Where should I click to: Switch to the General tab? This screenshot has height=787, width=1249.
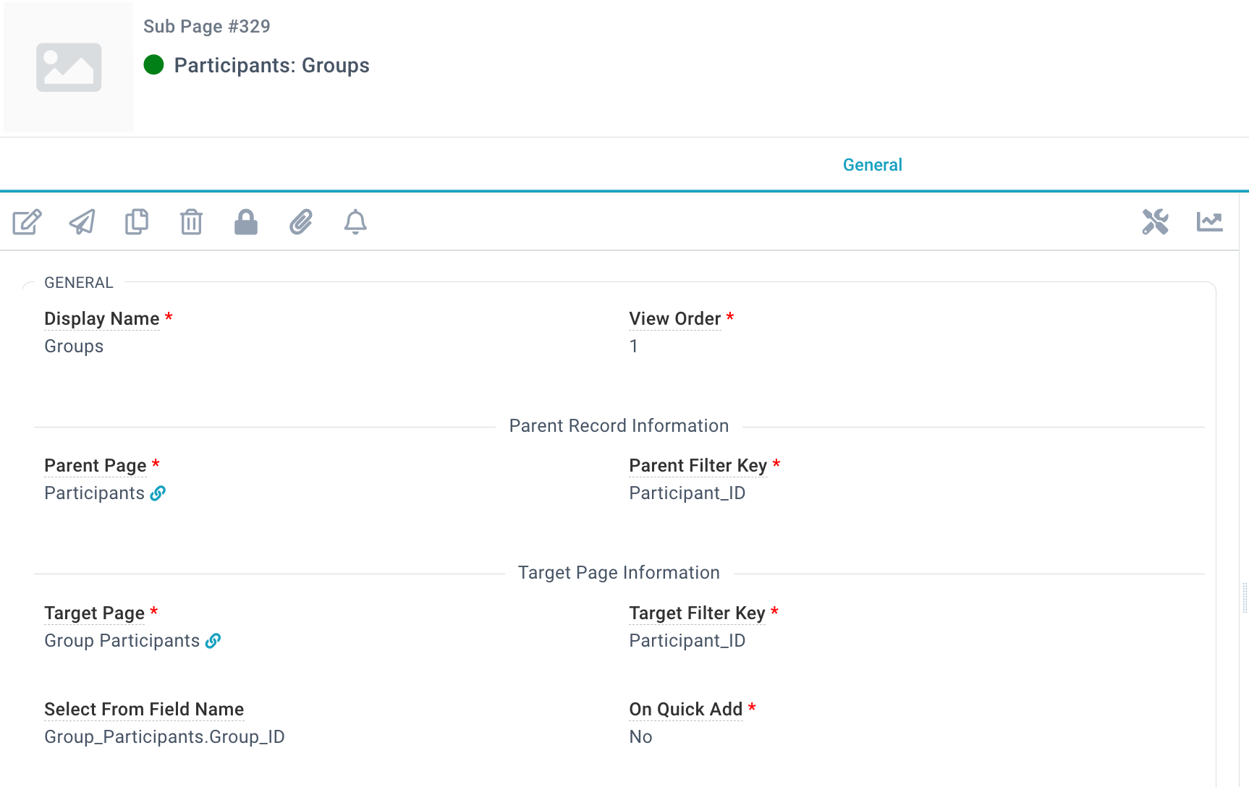873,165
